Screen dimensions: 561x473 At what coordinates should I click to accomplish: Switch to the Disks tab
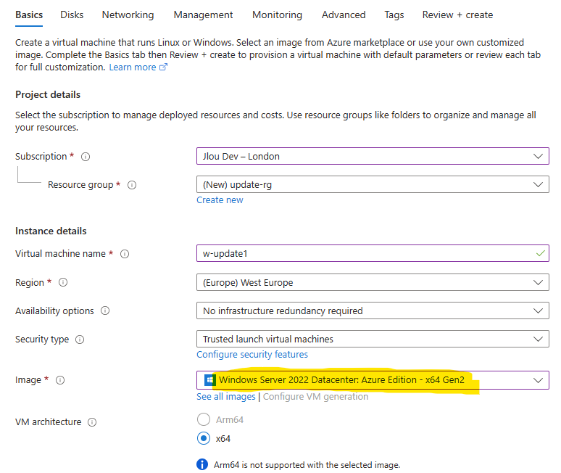pyautogui.click(x=72, y=15)
